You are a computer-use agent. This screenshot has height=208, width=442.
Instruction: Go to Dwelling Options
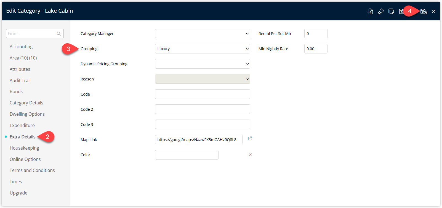[27, 114]
